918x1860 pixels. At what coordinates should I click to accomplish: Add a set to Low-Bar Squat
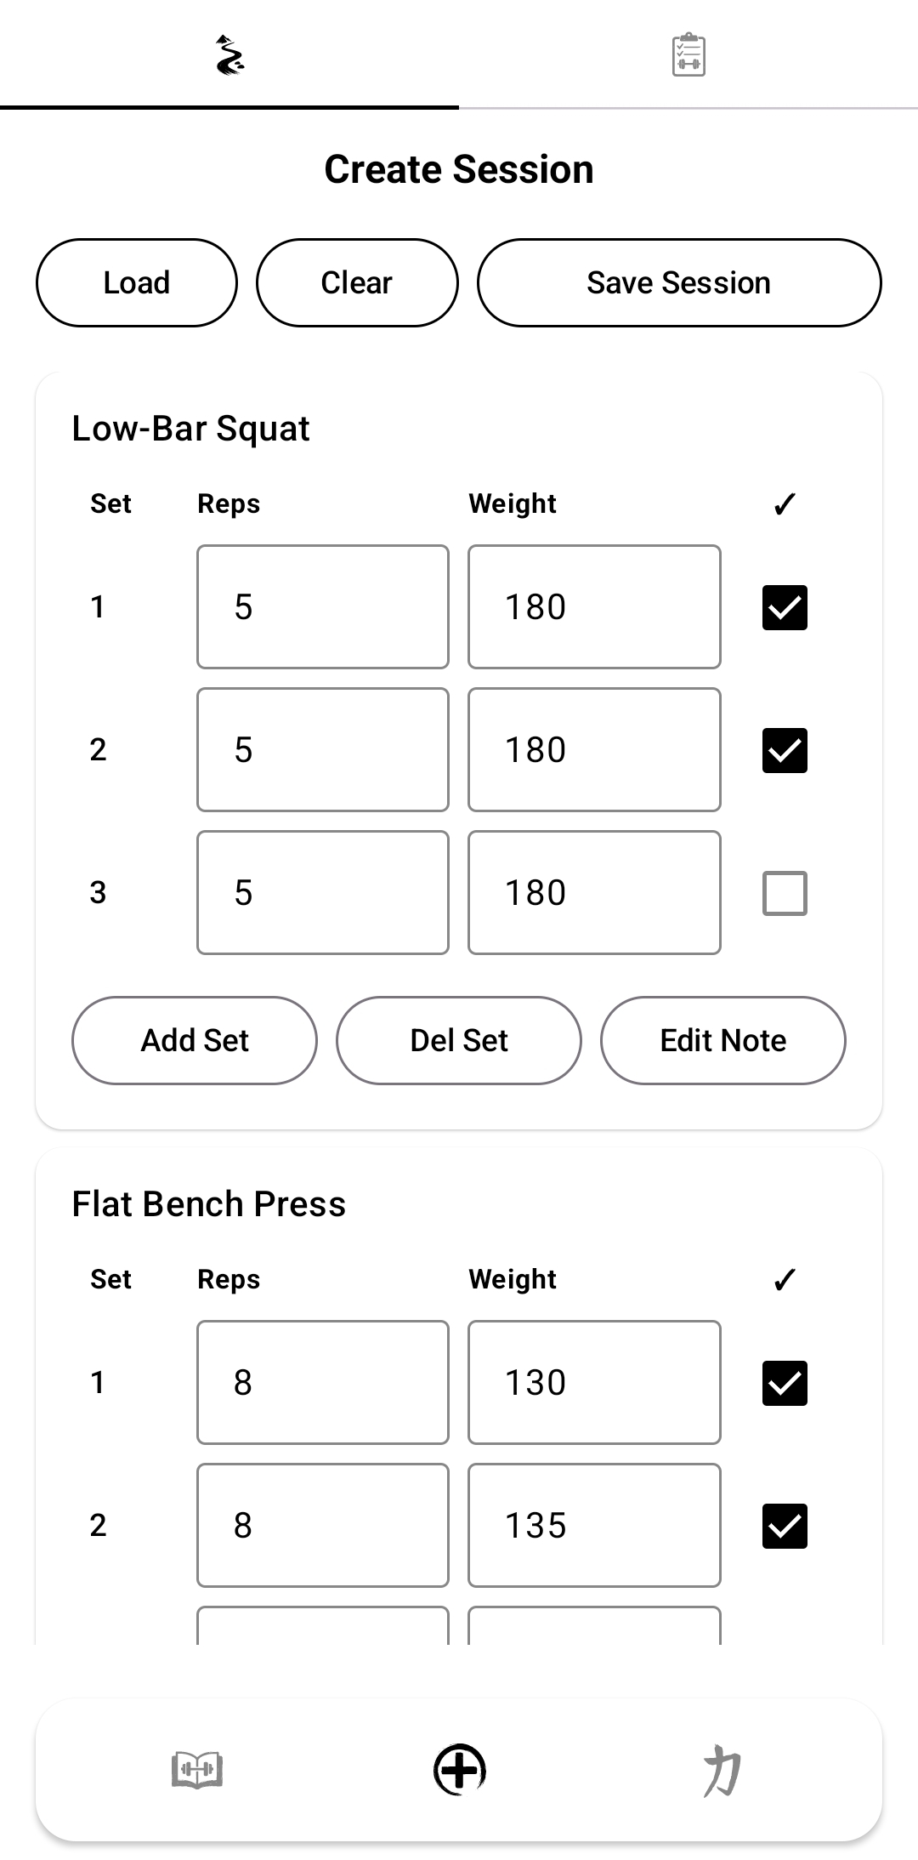pyautogui.click(x=195, y=1040)
